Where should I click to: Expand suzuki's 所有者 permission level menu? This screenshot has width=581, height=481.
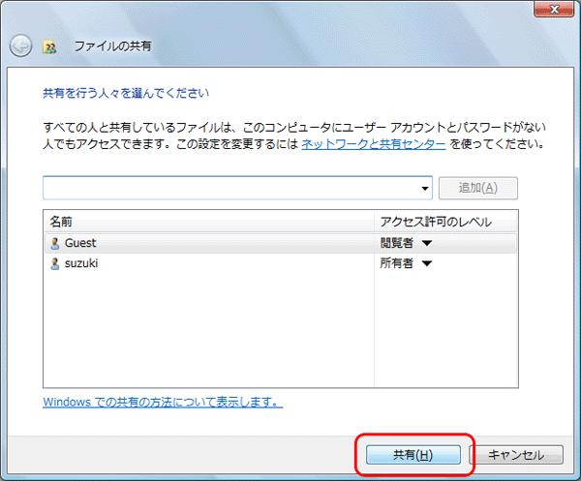425,263
